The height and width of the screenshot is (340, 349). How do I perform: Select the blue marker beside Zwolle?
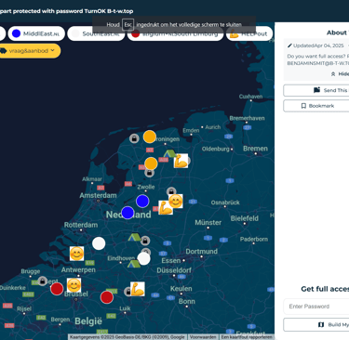tap(142, 202)
